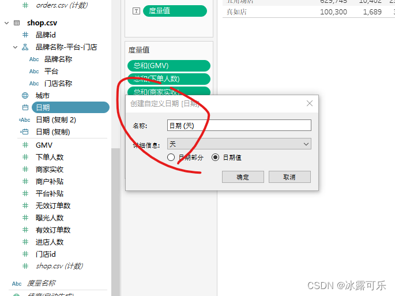Viewport: 395px width, 296px height.
Task: Click the 总和(下单人数) measure pill
Action: click(x=169, y=79)
